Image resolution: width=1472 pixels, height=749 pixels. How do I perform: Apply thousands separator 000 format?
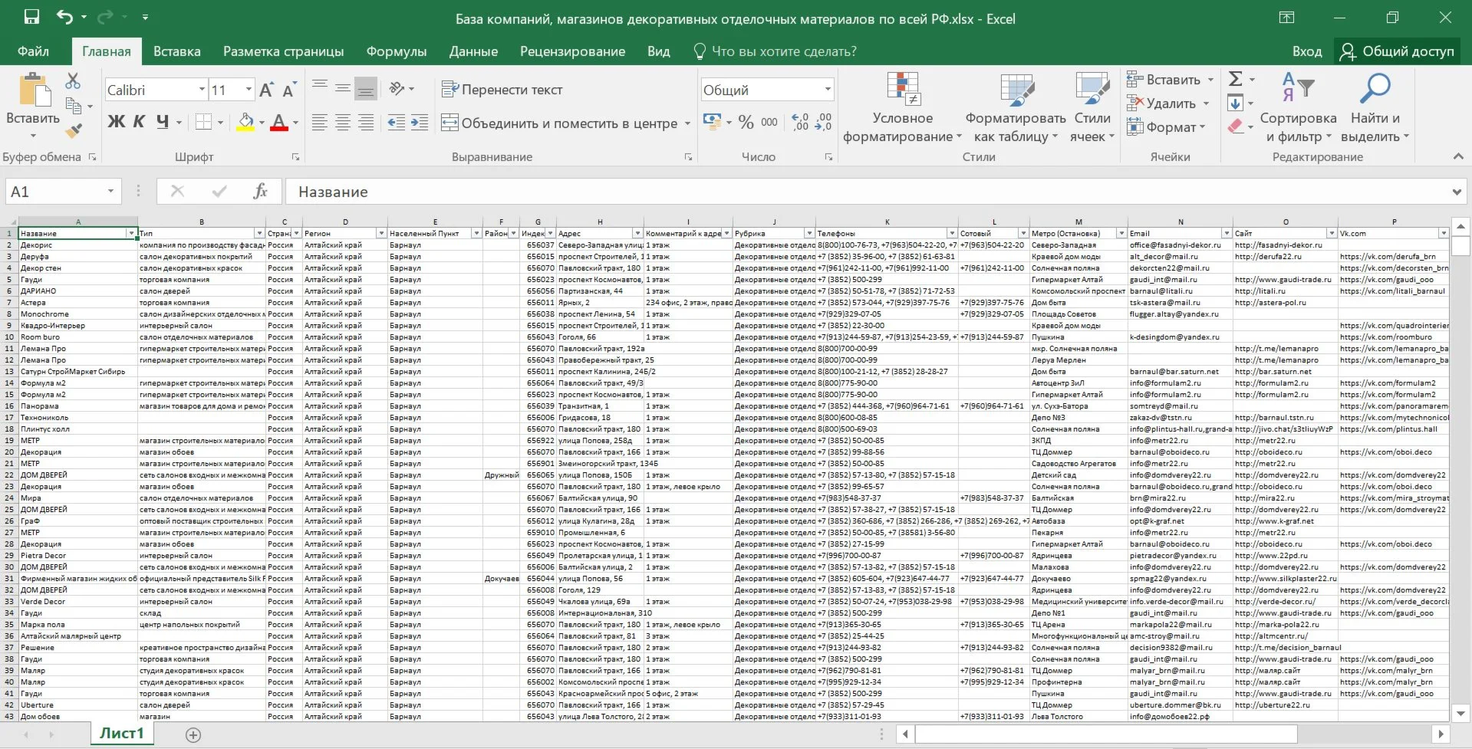tap(769, 122)
